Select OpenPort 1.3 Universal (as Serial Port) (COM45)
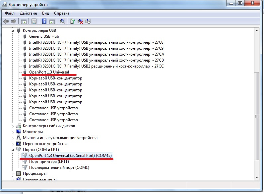Image resolution: width=264 pixels, height=194 pixels. (x=70, y=156)
